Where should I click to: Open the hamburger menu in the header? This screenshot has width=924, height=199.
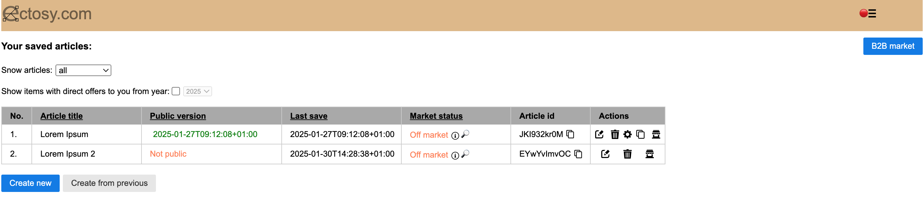pyautogui.click(x=872, y=13)
